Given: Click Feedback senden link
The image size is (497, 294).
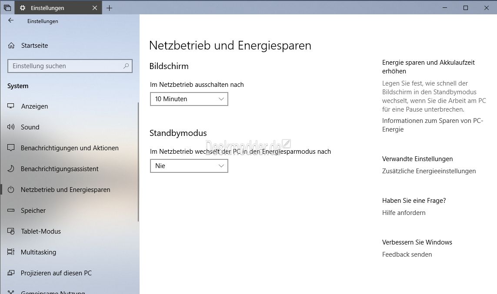Looking at the screenshot, I should (407, 254).
